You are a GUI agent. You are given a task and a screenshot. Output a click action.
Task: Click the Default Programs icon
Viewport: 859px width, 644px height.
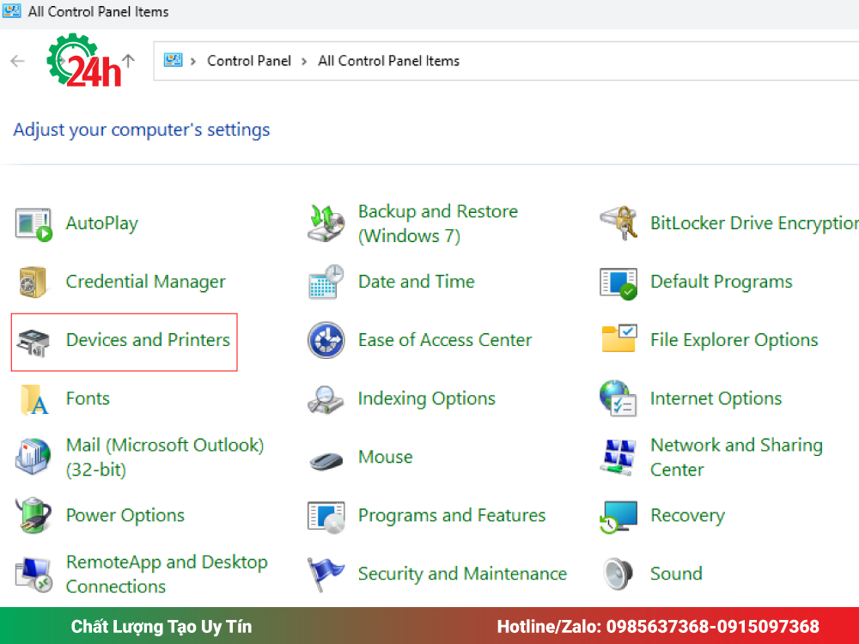coord(618,283)
